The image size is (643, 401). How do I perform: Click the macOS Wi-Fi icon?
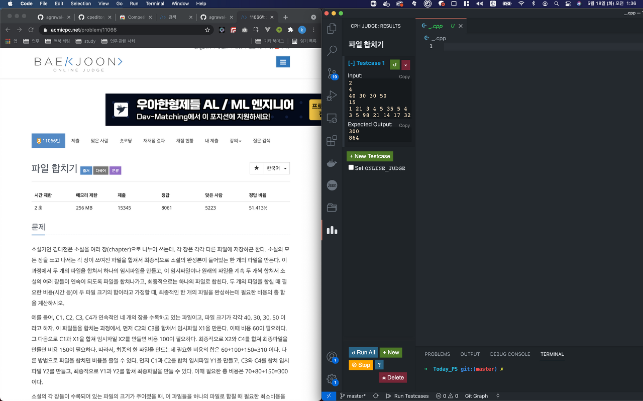click(521, 4)
